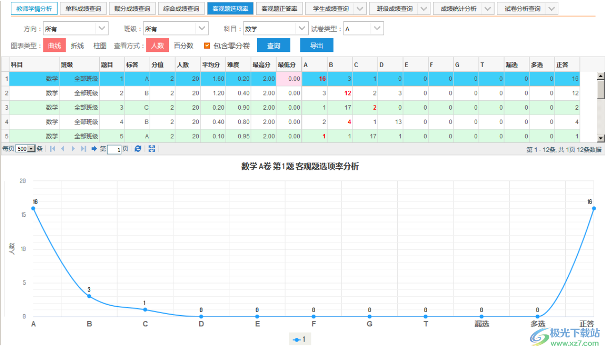The width and height of the screenshot is (605, 351).
Task: Click the table vertical scrollbar thumb
Action: coord(601,89)
